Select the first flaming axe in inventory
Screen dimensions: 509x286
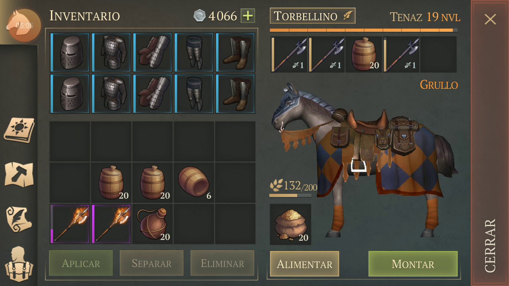[70, 224]
